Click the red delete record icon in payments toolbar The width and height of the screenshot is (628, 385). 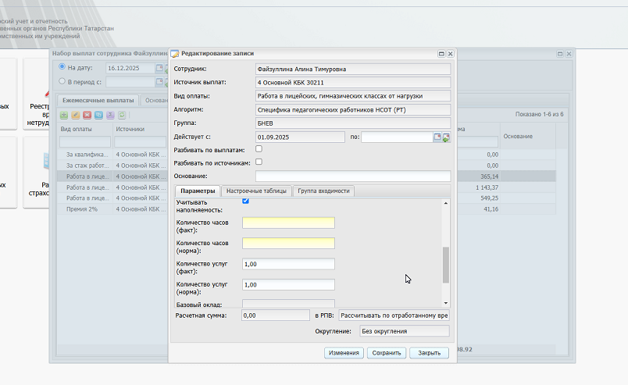(87, 115)
